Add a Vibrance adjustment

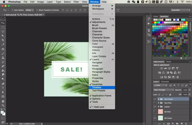click(177, 68)
